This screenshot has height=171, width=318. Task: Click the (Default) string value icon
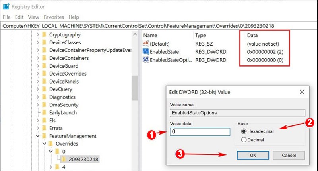pyautogui.click(x=146, y=44)
